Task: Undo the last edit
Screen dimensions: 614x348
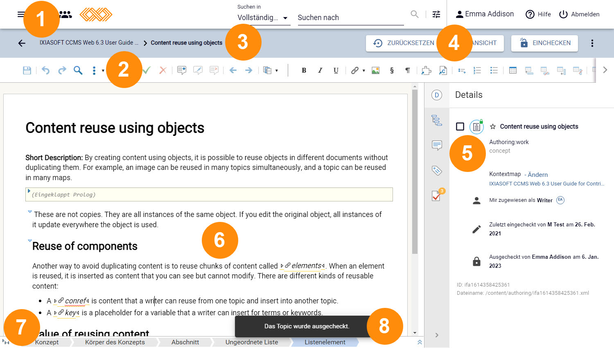Action: coord(45,70)
